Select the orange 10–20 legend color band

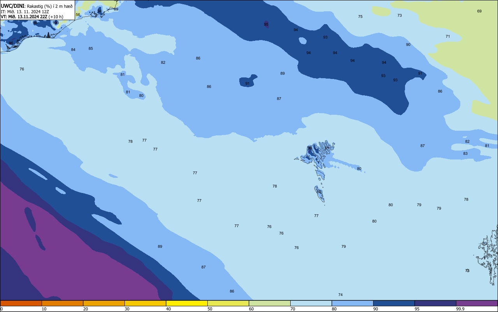click(x=62, y=303)
